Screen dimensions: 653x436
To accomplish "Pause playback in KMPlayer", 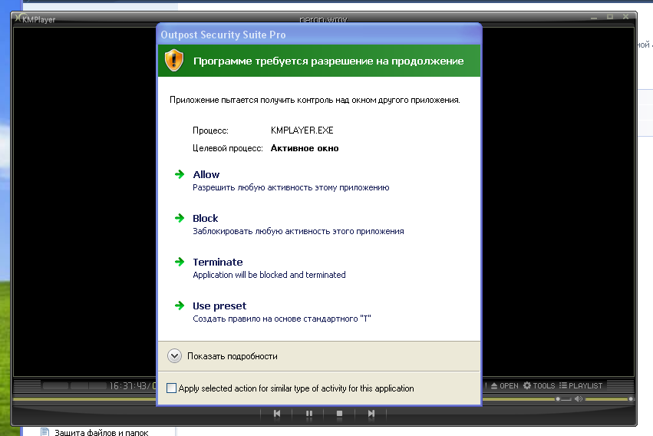I will (x=309, y=414).
